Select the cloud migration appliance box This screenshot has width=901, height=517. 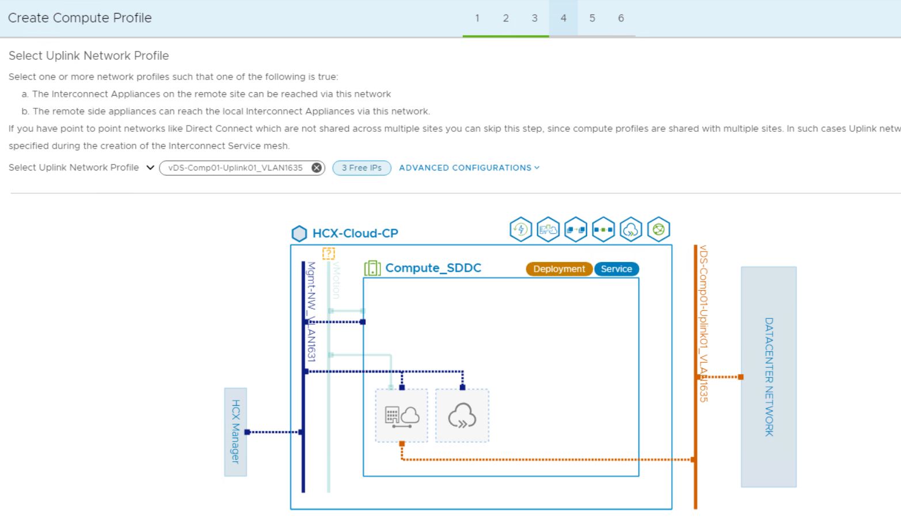coord(462,416)
